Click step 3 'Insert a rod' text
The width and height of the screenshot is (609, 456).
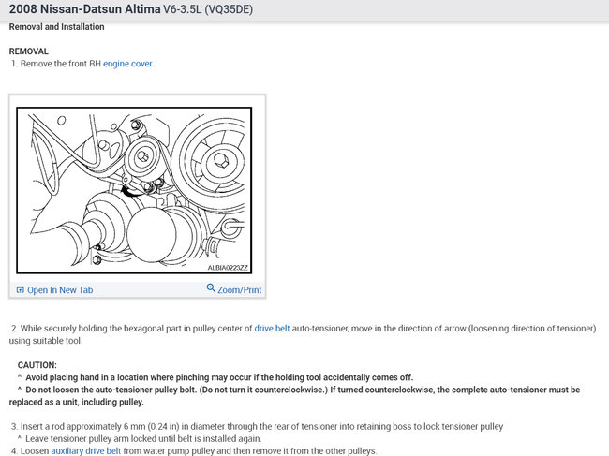coord(257,427)
